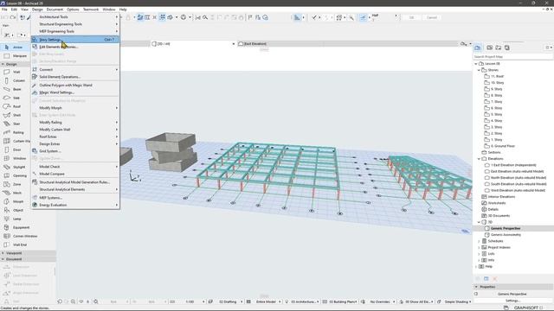554x311 pixels.
Task: Choose Magic Wand Settings menu entry
Action: tap(75, 92)
